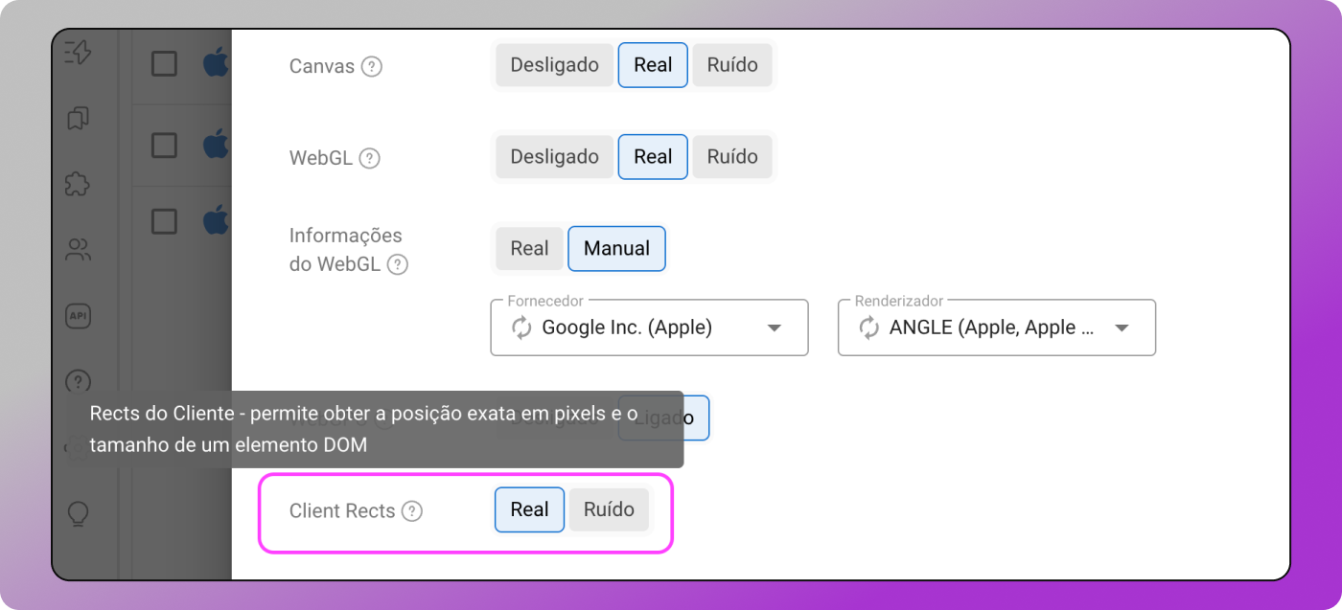Viewport: 1342px width, 610px height.
Task: Open the API section in sidebar
Action: point(78,316)
